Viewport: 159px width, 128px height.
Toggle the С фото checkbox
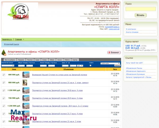pos(90,66)
